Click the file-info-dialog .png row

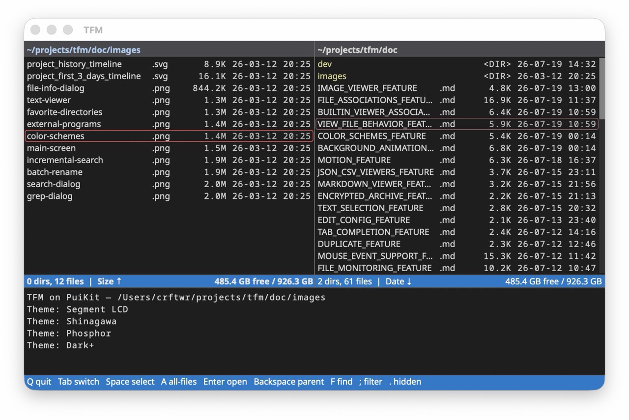point(169,88)
